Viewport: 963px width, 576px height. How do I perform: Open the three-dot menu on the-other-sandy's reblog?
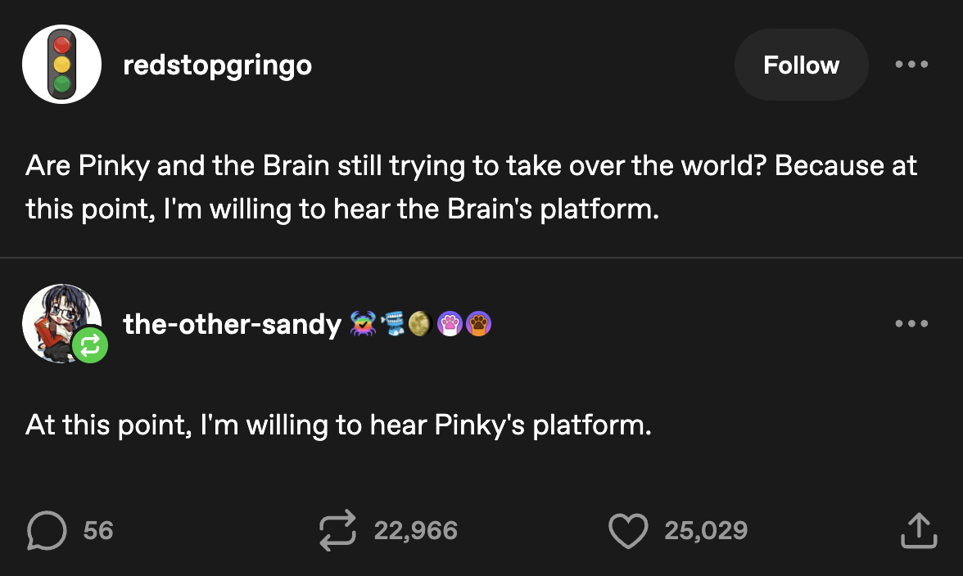click(911, 324)
